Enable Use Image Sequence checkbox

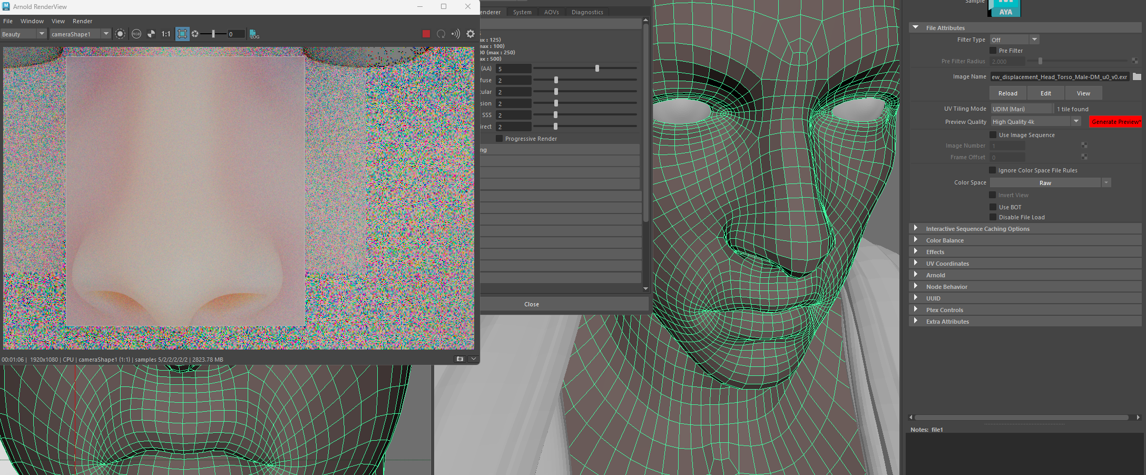[993, 135]
